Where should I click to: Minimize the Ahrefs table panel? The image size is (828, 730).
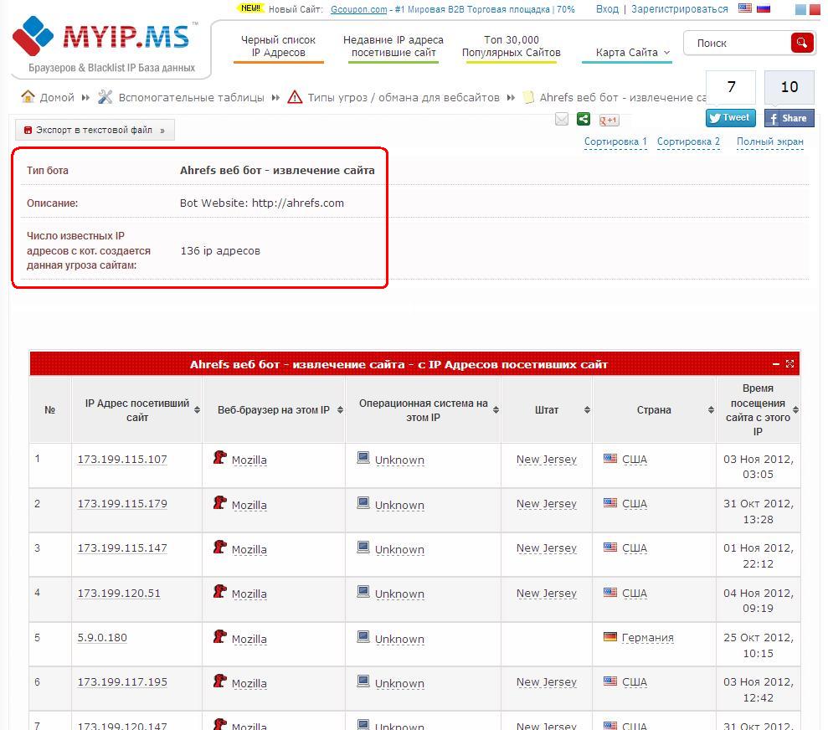click(776, 364)
